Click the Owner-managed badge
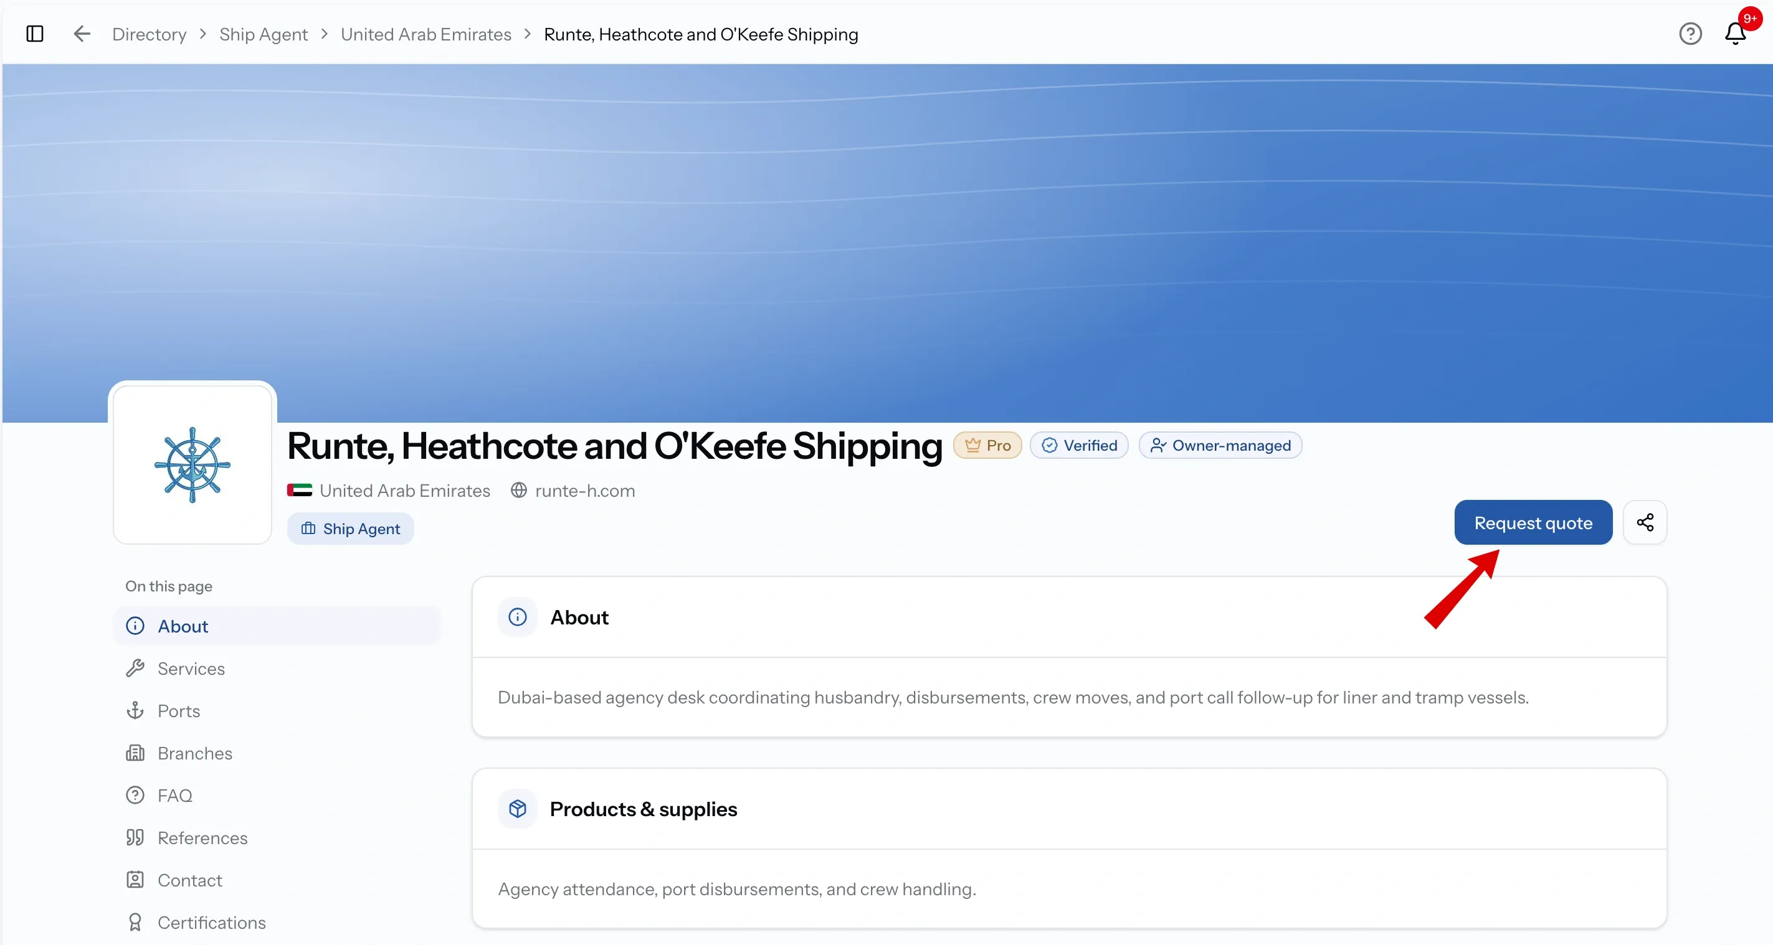 coord(1220,446)
